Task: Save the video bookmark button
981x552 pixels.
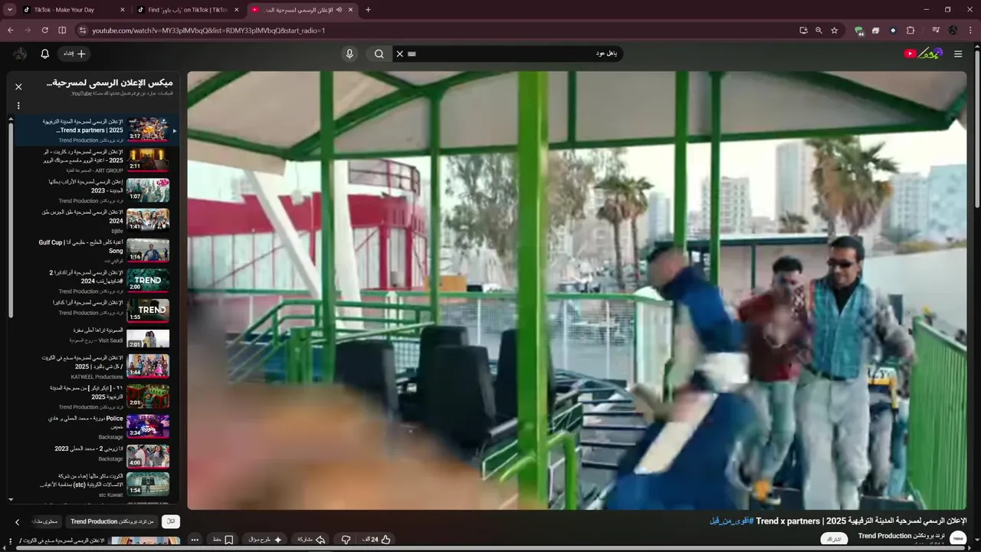Action: [223, 540]
